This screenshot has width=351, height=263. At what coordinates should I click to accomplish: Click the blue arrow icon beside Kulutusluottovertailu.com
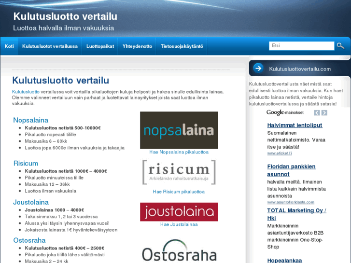258,68
